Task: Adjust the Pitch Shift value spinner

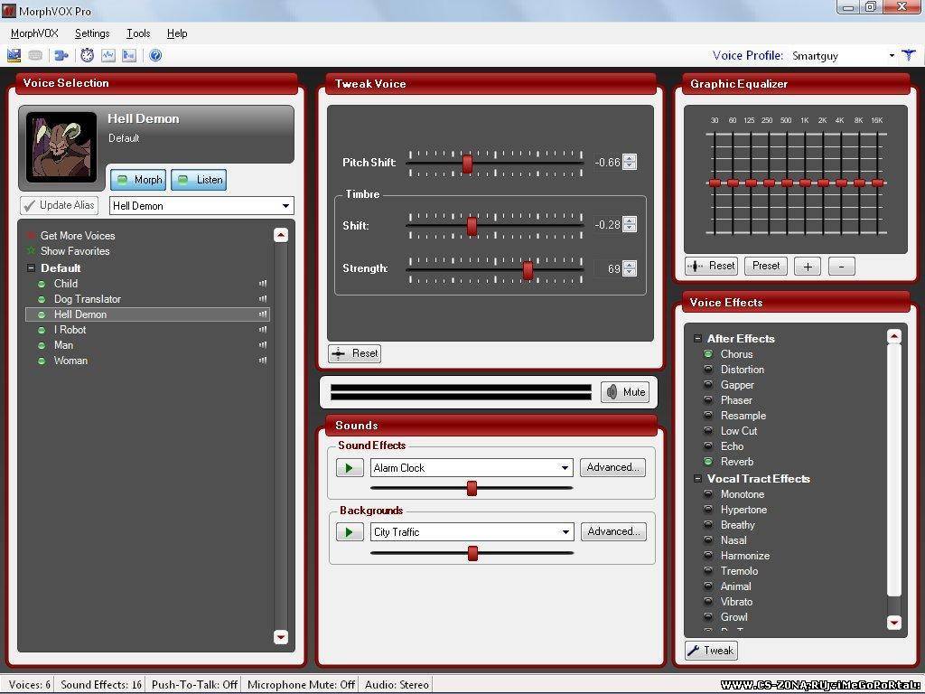Action: (630, 162)
